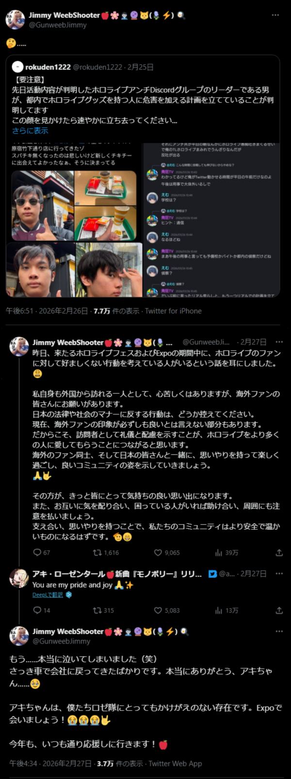Screen dimensions: 291x779
Task: View analytics on the 13万 views tweet
Action: tap(219, 610)
